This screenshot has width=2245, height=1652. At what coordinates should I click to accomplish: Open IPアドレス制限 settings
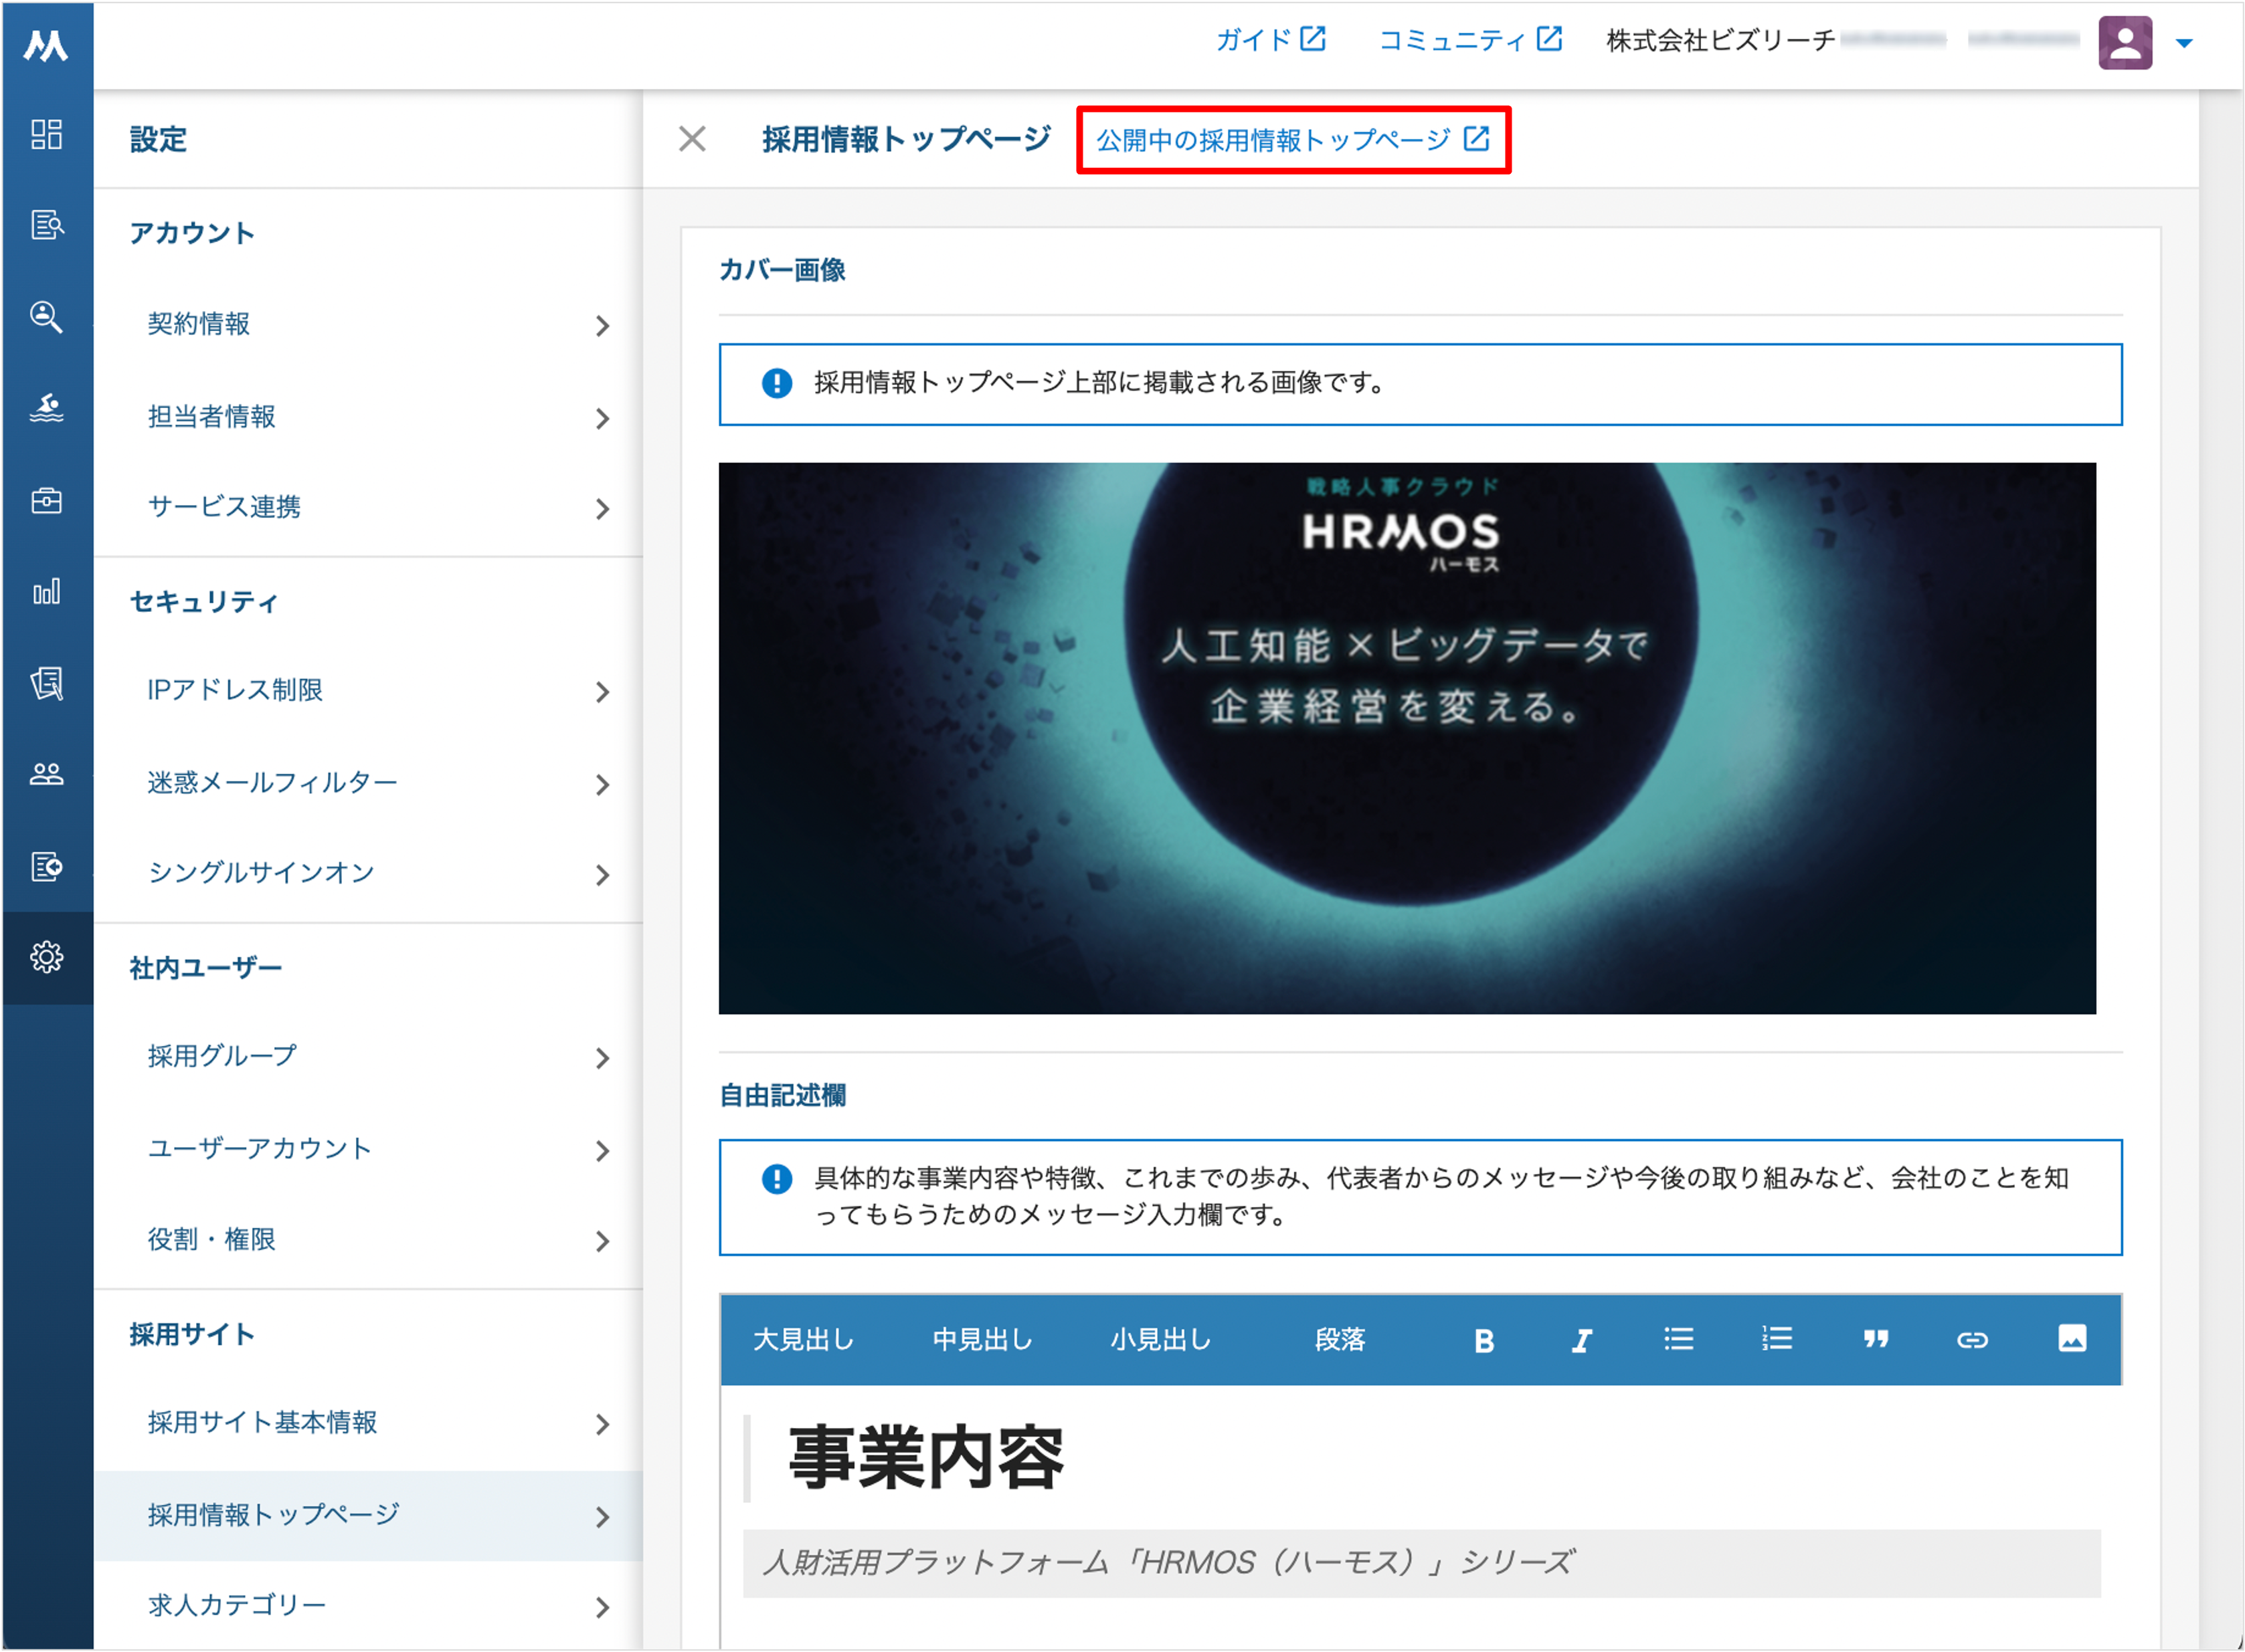point(368,691)
